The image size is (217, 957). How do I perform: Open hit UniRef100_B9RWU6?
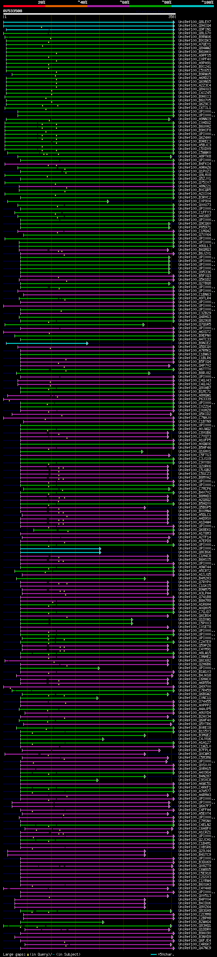click(x=194, y=37)
